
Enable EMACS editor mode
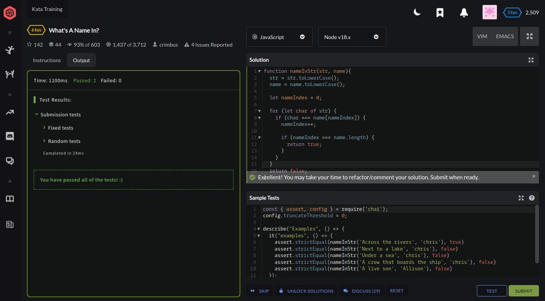(505, 36)
